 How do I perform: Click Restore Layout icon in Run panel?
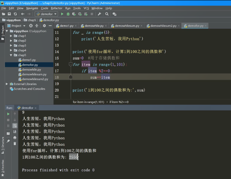(8, 133)
